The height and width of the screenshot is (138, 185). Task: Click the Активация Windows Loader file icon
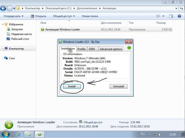click(x=42, y=29)
